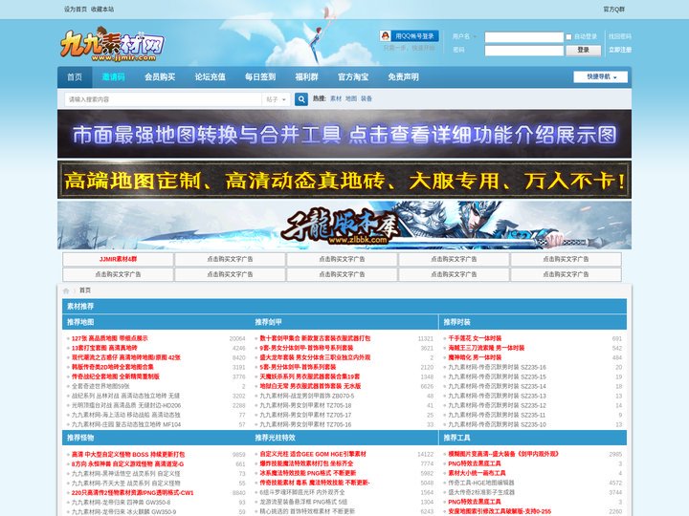
Task: Click the 推荐怪物 section title
Action: click(80, 438)
